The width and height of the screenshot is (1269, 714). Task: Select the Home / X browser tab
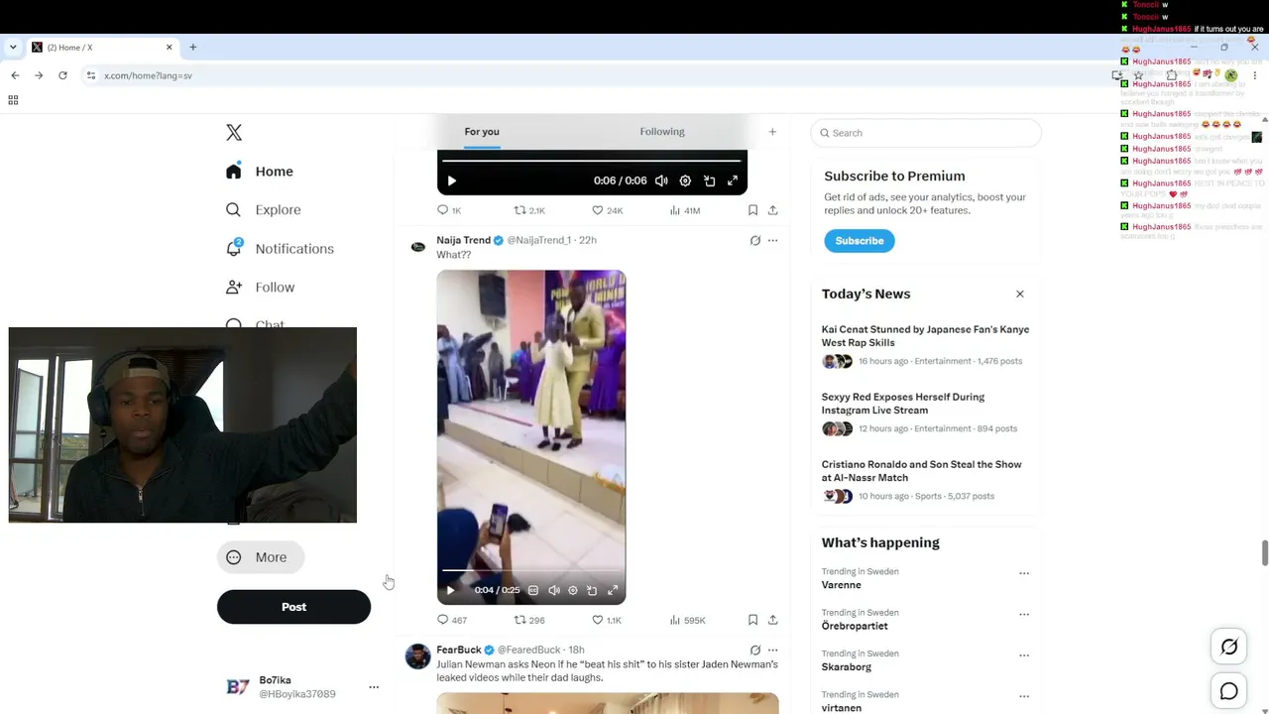pyautogui.click(x=102, y=47)
